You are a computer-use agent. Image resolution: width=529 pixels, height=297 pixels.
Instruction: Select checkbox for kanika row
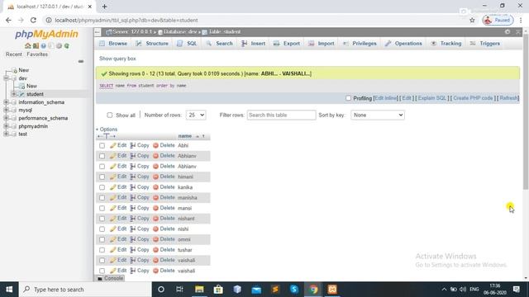click(x=102, y=187)
